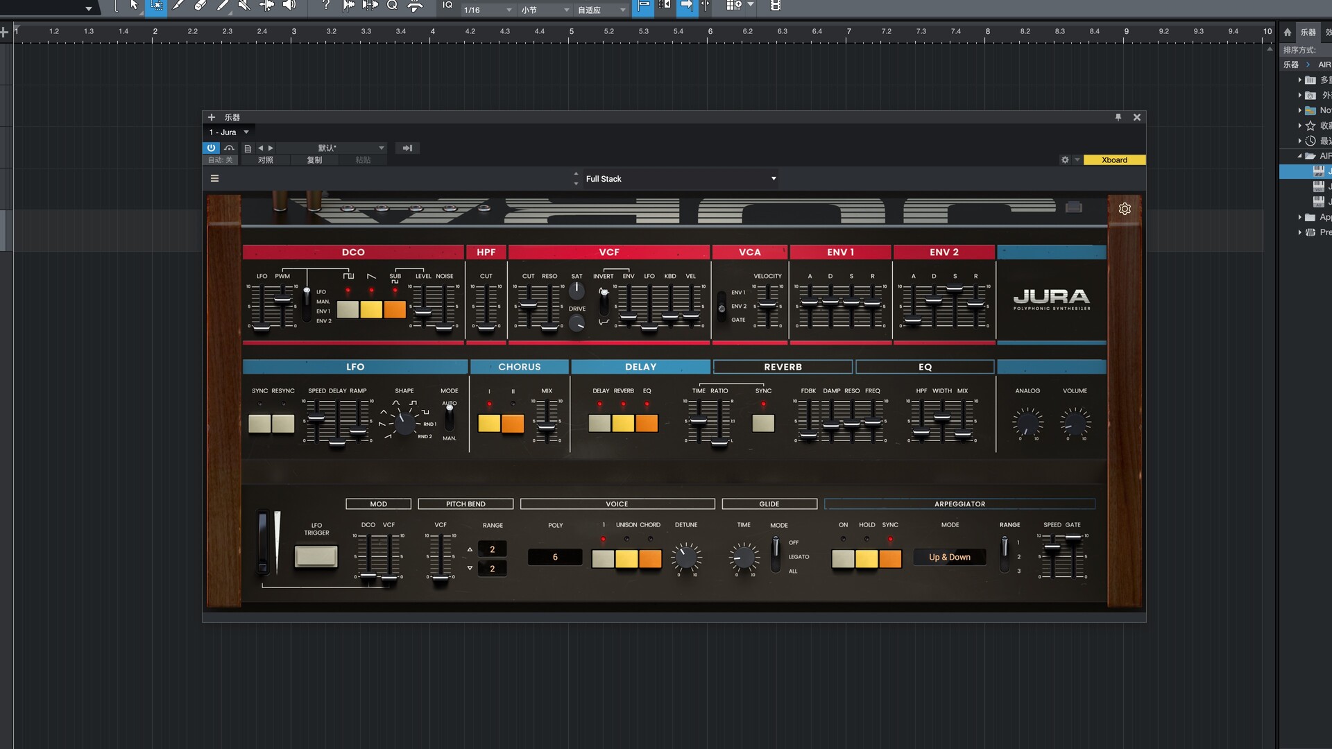
Task: Click the preset file icon beside arrows
Action: (248, 148)
